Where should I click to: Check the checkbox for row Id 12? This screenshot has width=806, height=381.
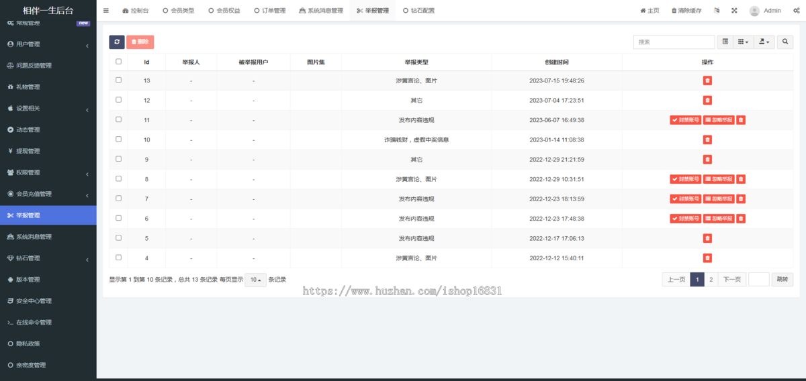[x=119, y=100]
